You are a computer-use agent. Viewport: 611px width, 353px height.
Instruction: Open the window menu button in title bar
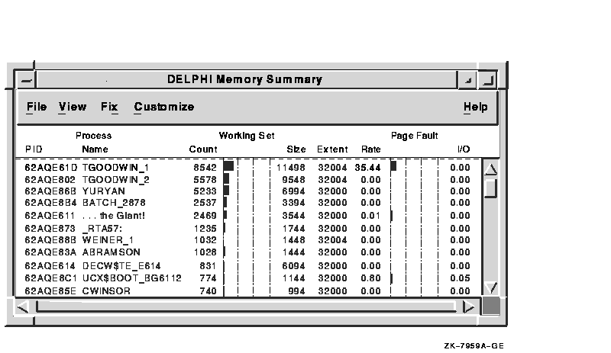27,80
